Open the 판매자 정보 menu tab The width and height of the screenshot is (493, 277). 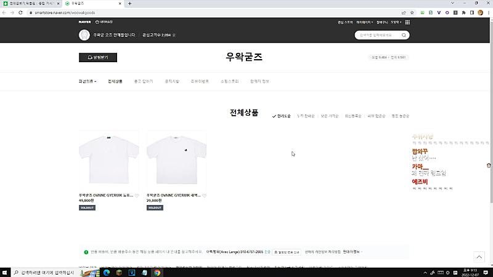coord(259,81)
